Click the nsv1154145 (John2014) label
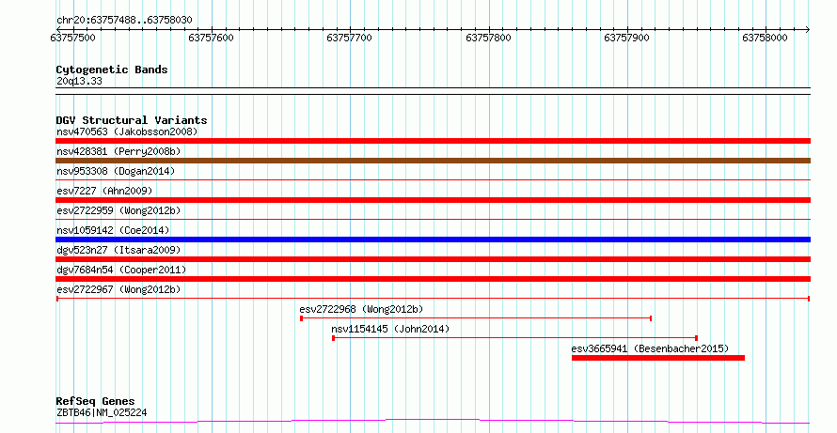Screen dimensions: 837x433 tap(390, 329)
